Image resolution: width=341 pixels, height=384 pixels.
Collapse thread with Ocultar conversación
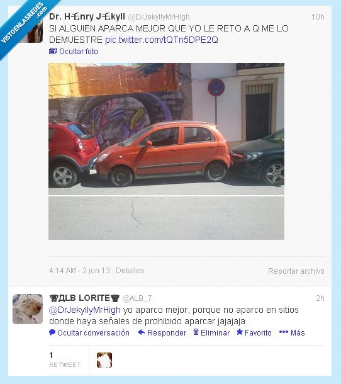pos(93,332)
